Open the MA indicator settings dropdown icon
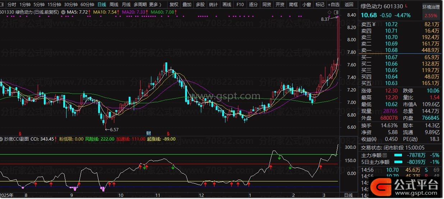Image resolution: width=444 pixels, height=199 pixels. tap(63, 12)
